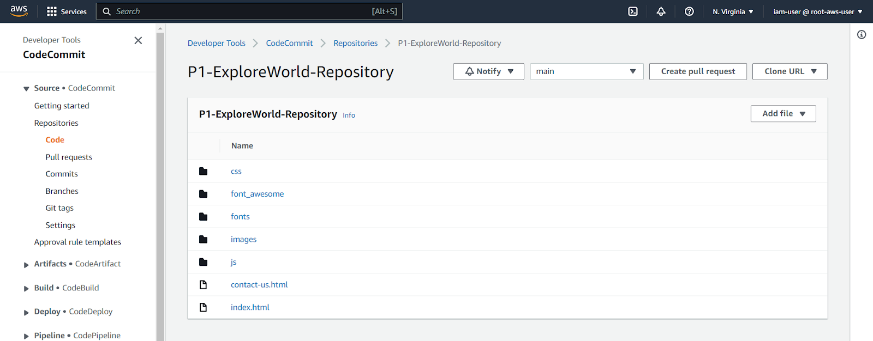
Task: Collapse the Source CodeCommit section
Action: pyautogui.click(x=26, y=89)
